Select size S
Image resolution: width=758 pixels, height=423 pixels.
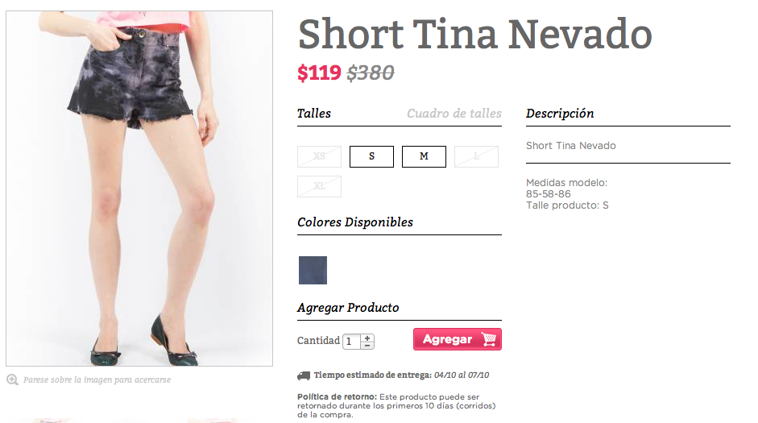point(371,156)
